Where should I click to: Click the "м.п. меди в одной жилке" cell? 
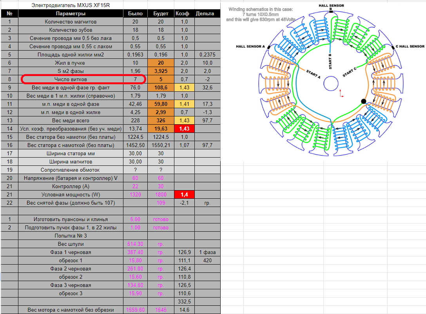click(71, 112)
